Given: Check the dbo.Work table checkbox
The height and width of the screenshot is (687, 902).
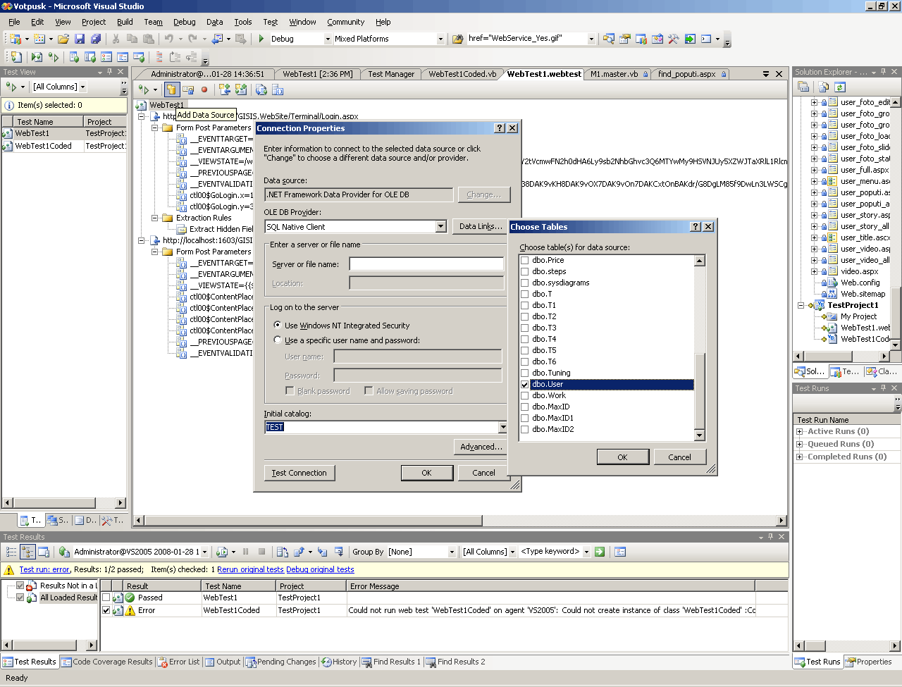Looking at the screenshot, I should pyautogui.click(x=524, y=395).
